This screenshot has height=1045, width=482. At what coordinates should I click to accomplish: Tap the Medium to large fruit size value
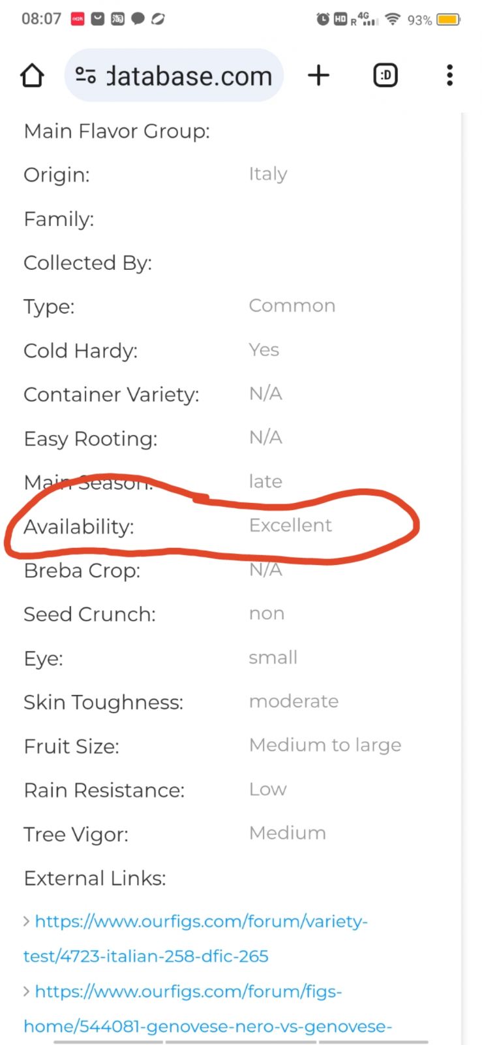pyautogui.click(x=325, y=745)
